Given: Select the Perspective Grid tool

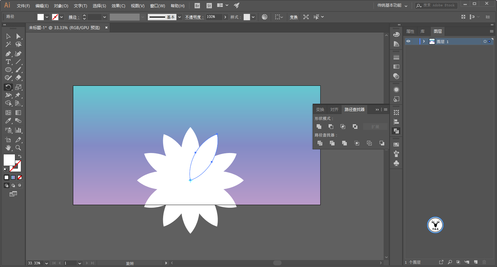Looking at the screenshot, I should 18,103.
